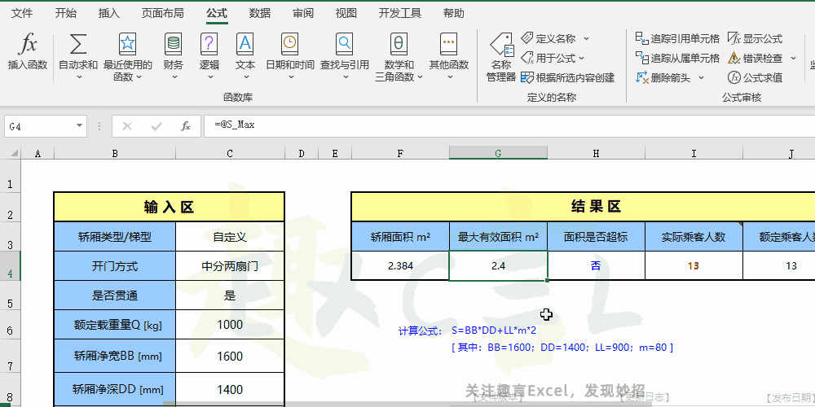Select the 中分两扇门 door type cell
Screen dimensions: 815x407
230,266
